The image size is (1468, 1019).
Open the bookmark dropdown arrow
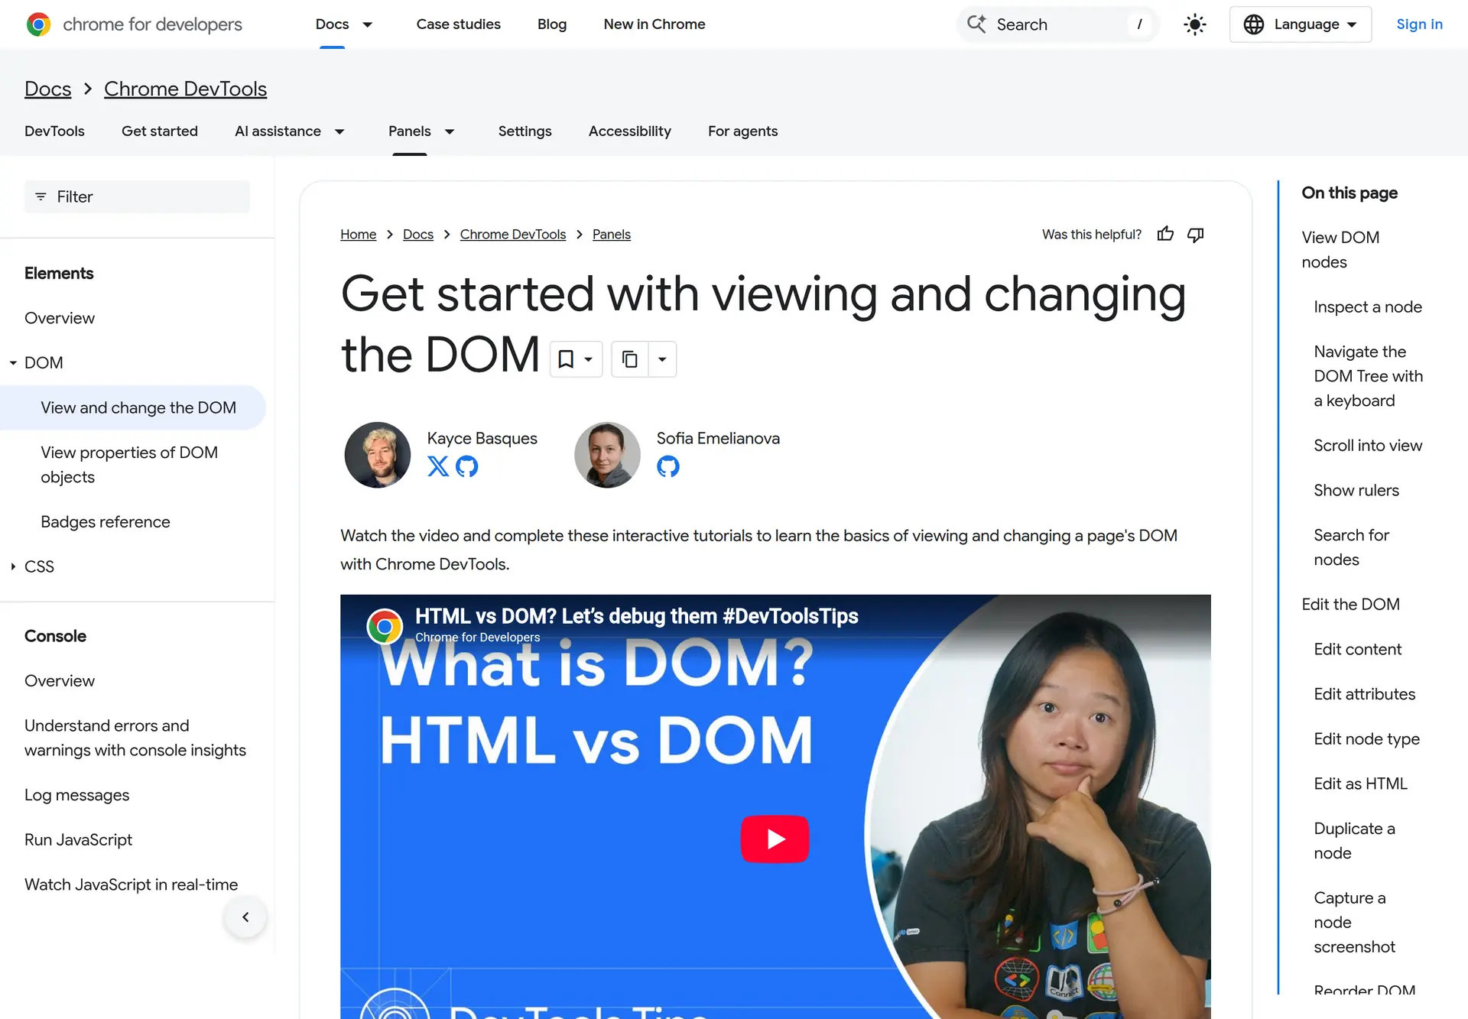589,359
